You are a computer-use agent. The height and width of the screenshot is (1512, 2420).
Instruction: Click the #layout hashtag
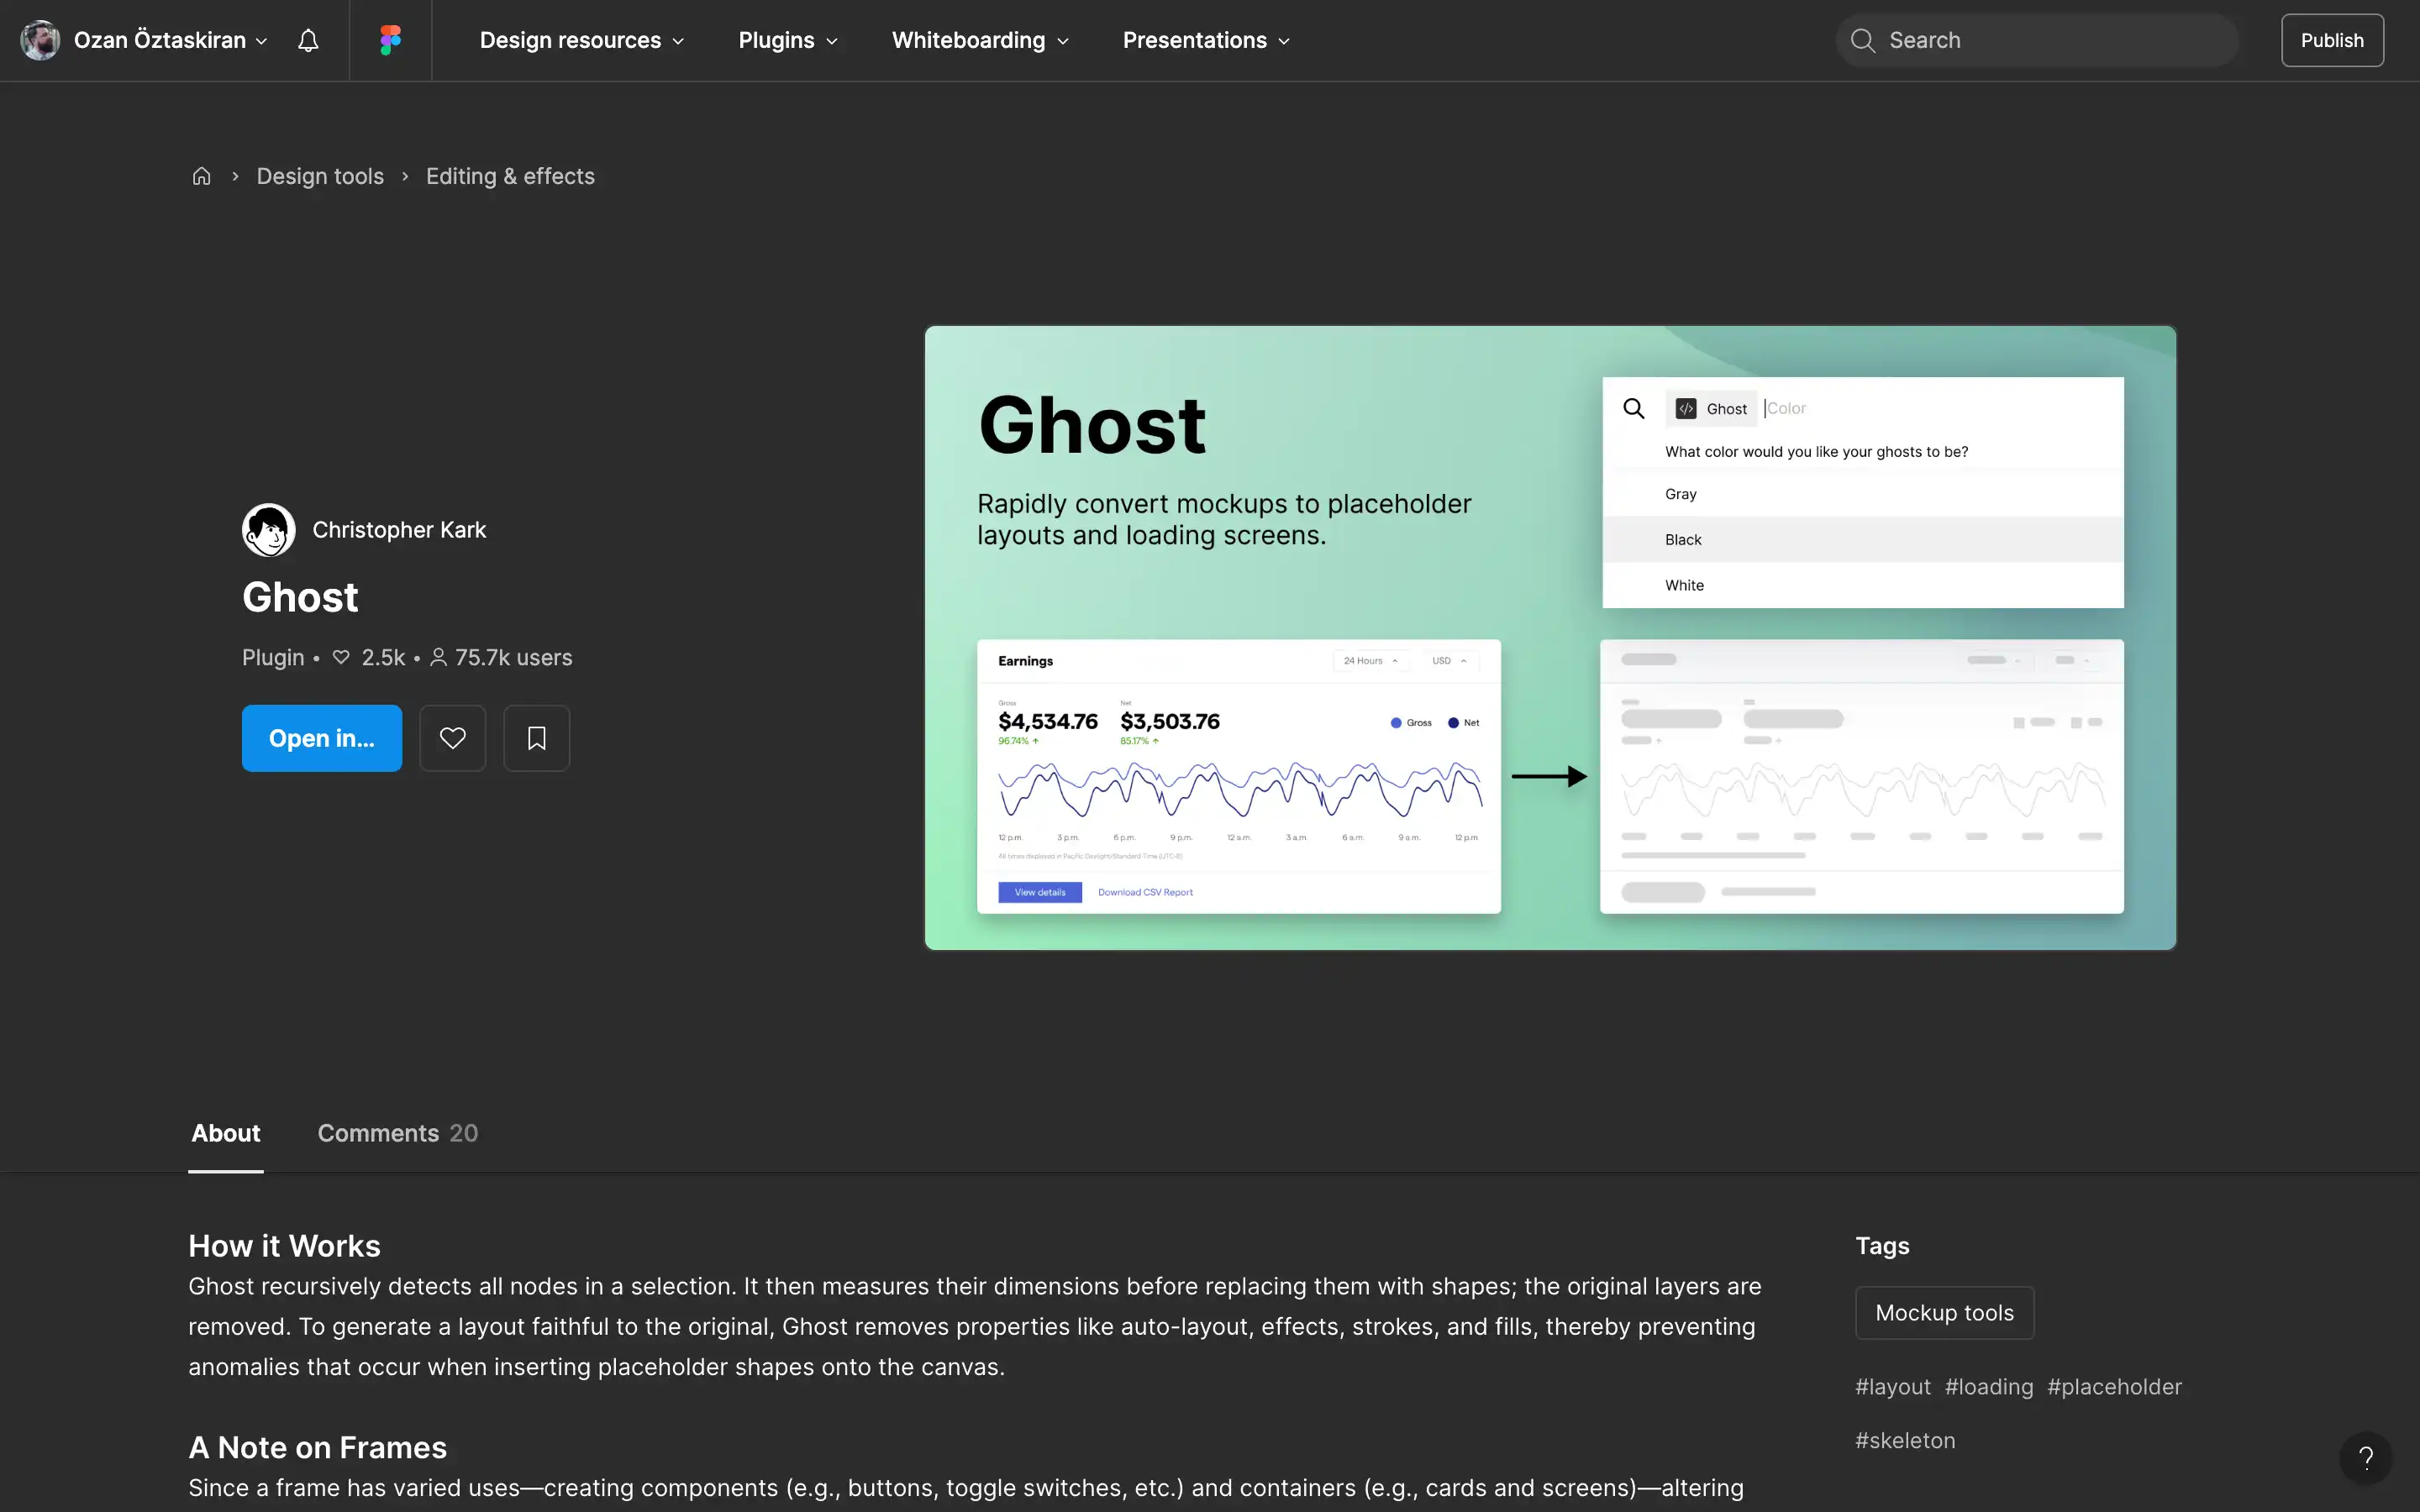point(1893,1387)
